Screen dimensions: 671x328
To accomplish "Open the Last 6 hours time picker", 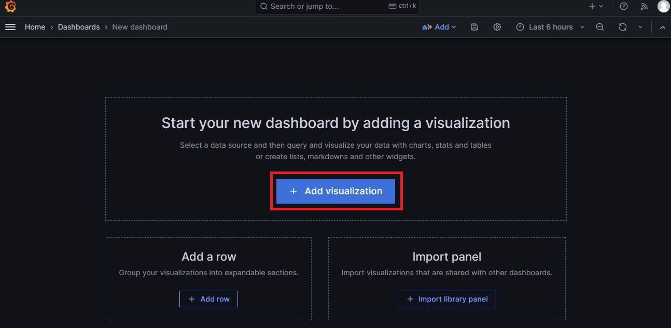I will (550, 26).
